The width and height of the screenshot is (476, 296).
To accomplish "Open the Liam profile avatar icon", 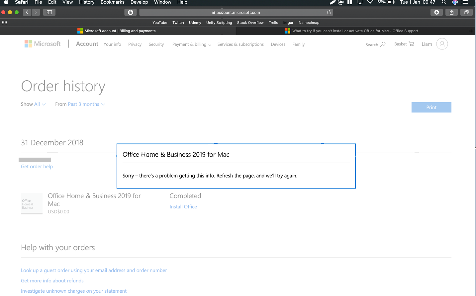I will (442, 44).
